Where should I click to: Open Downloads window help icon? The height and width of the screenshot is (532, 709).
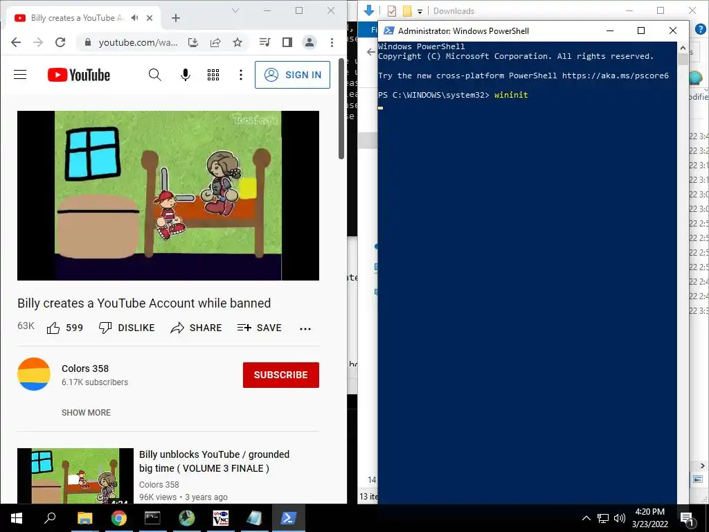click(701, 29)
